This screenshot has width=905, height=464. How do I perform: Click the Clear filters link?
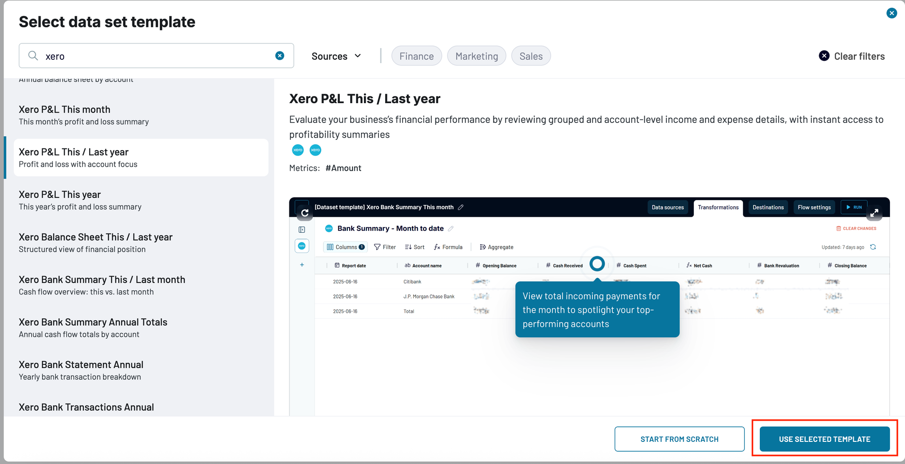pos(859,56)
